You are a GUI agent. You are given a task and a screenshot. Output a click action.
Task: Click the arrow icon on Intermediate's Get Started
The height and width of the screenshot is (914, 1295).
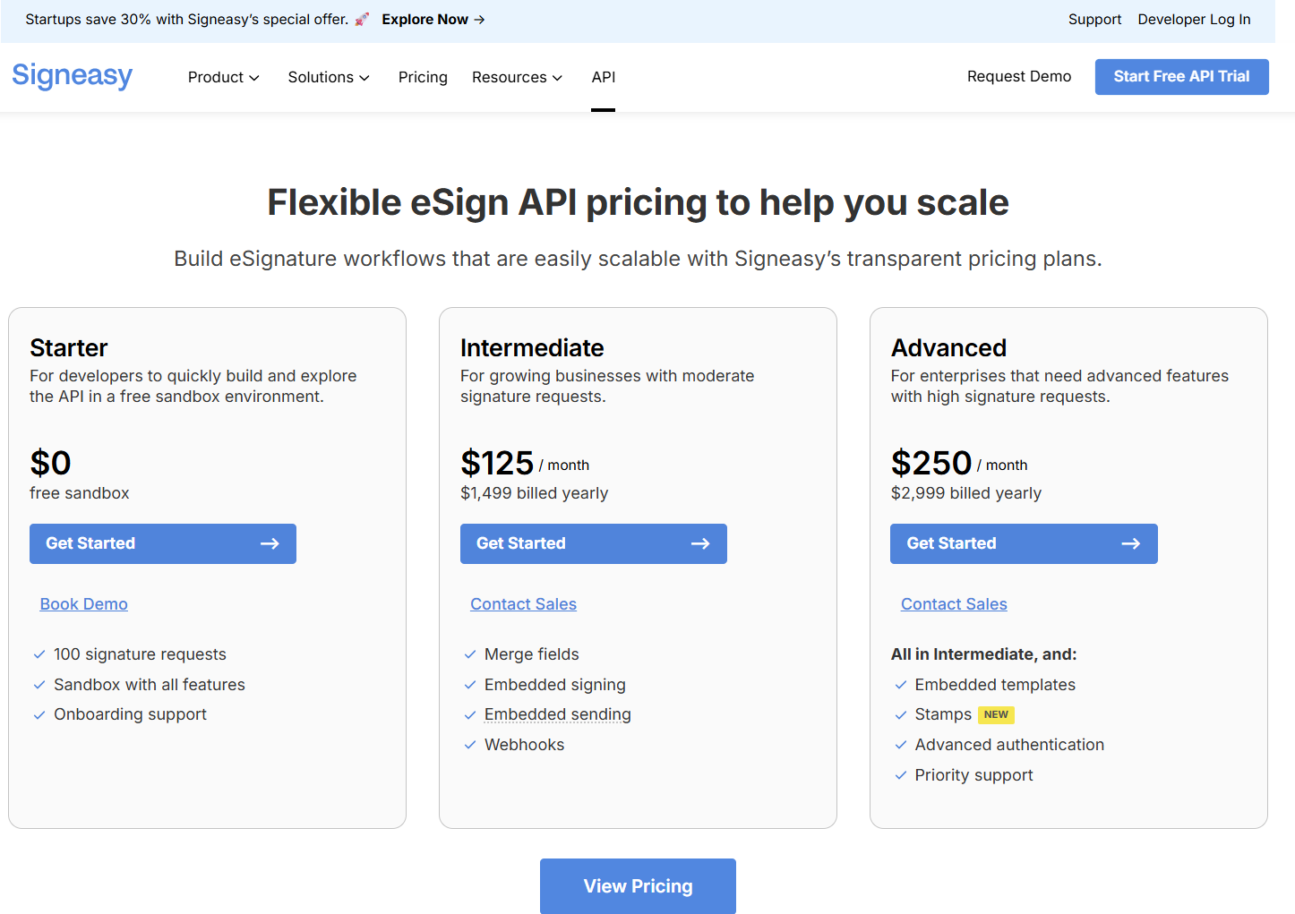coord(700,543)
